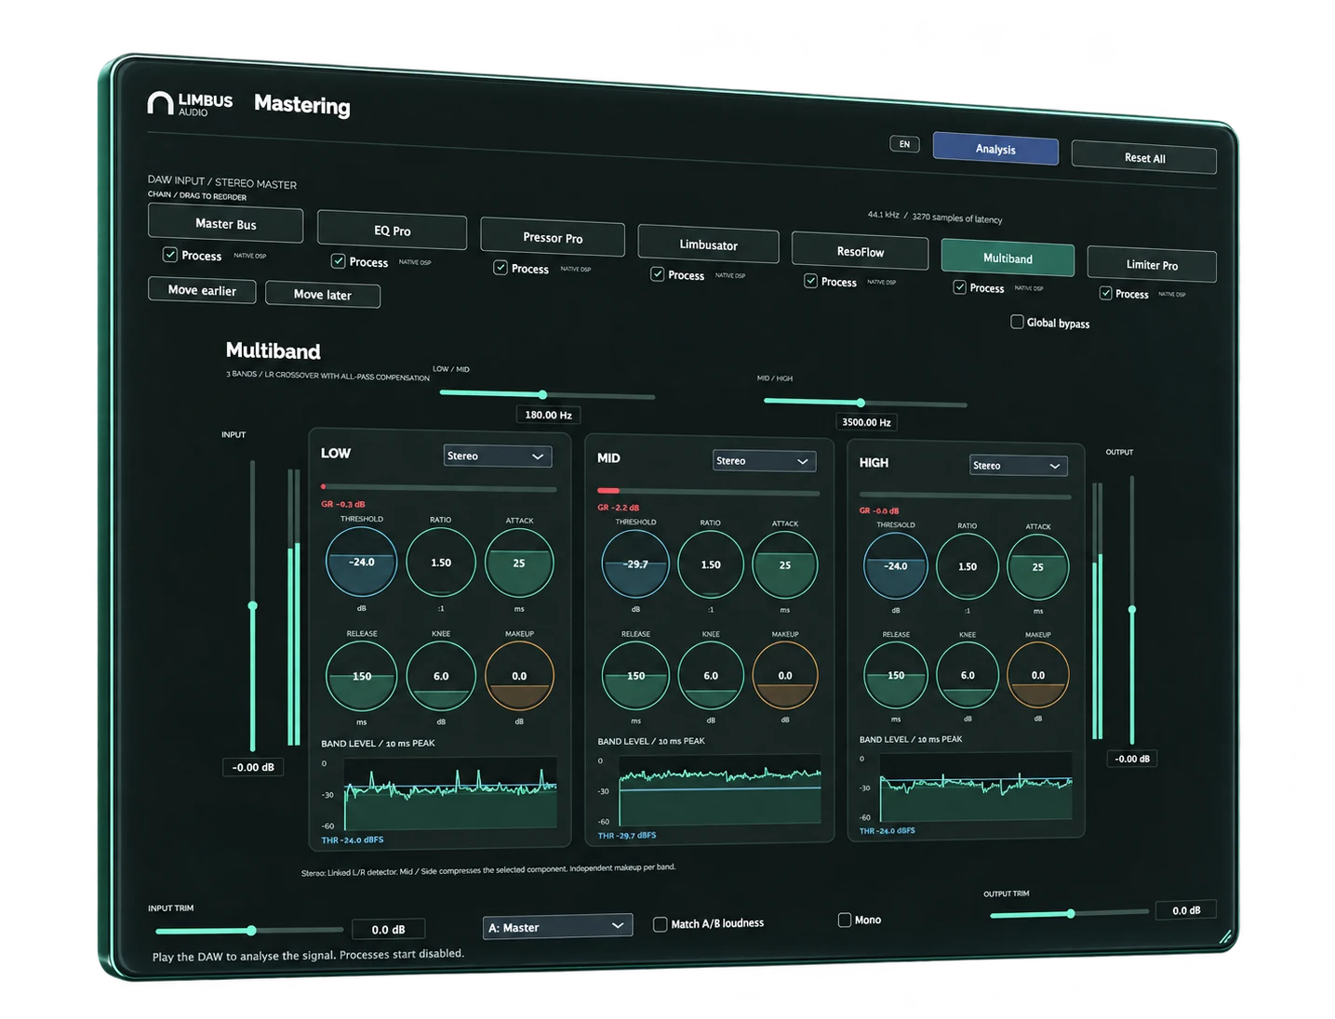Click the Move earlier button
This screenshot has height=1019, width=1335.
click(202, 290)
